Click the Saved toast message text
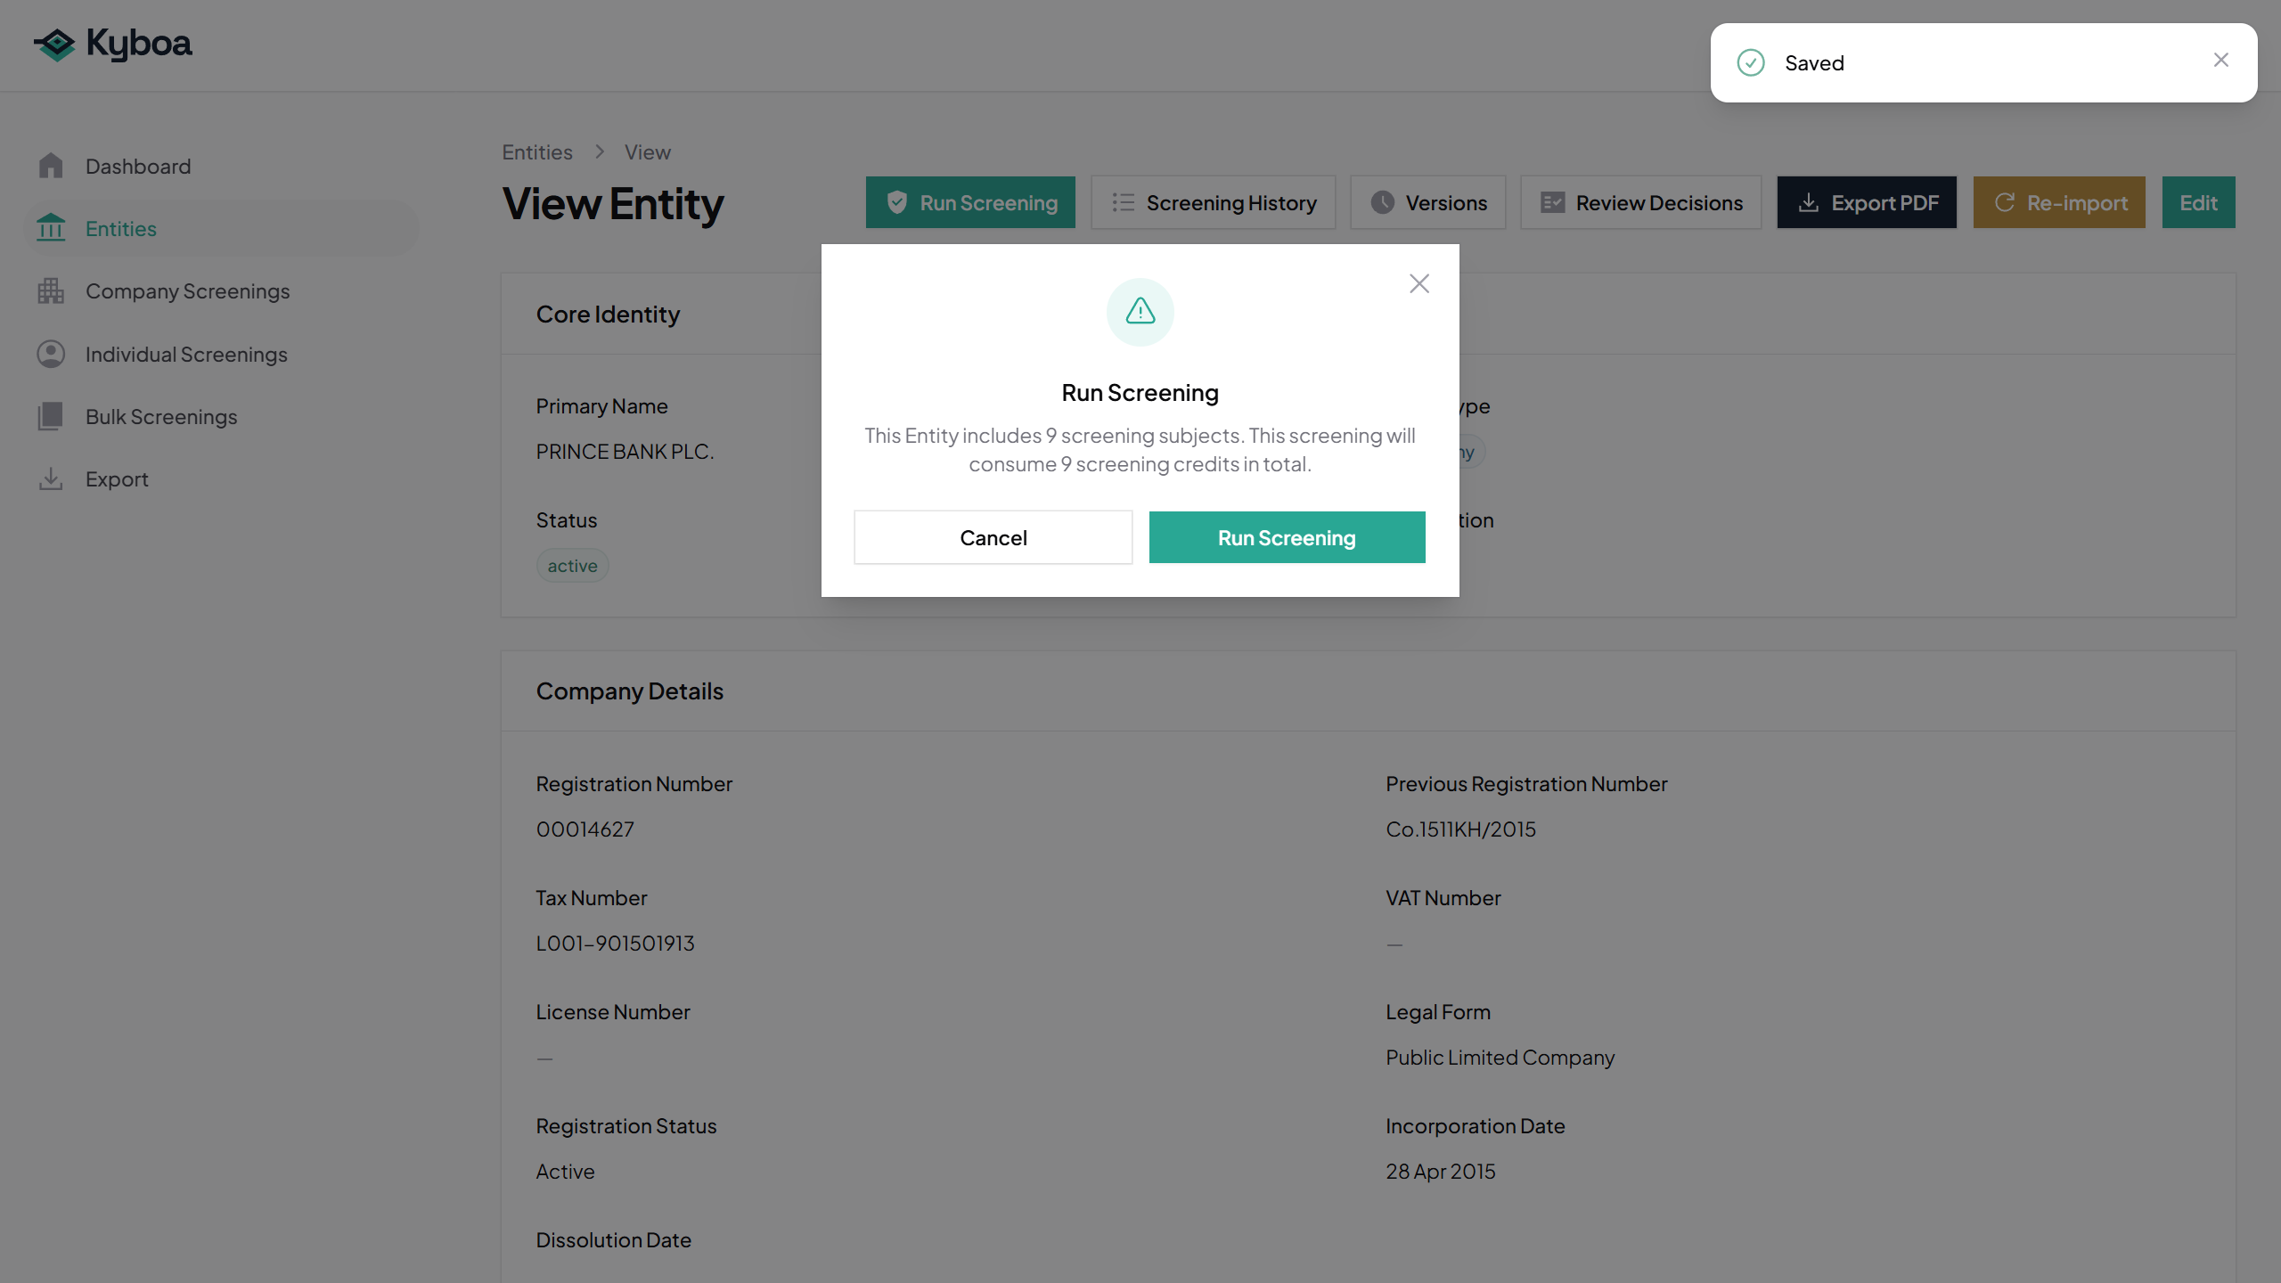Screen dimensions: 2281x1283 1814,62
